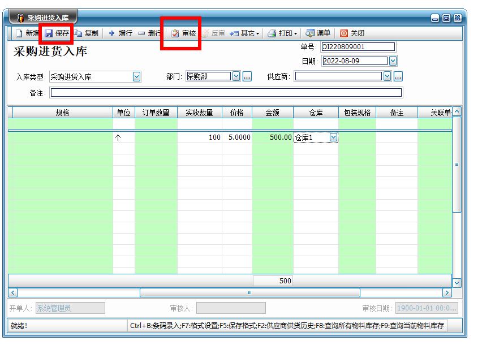This screenshot has height=345, width=482.
Task: Open the 供应商 dropdown arrow
Action: pyautogui.click(x=388, y=76)
